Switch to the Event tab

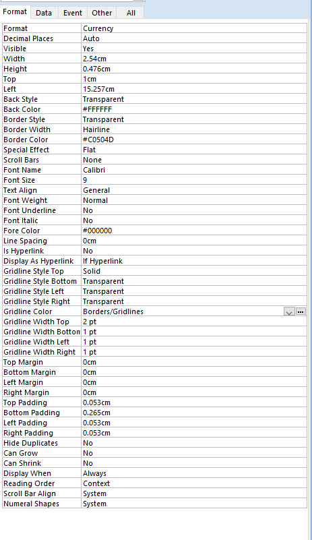point(73,13)
